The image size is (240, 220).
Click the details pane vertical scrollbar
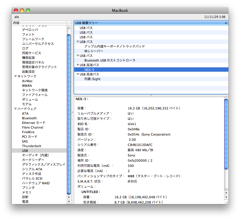(226, 134)
